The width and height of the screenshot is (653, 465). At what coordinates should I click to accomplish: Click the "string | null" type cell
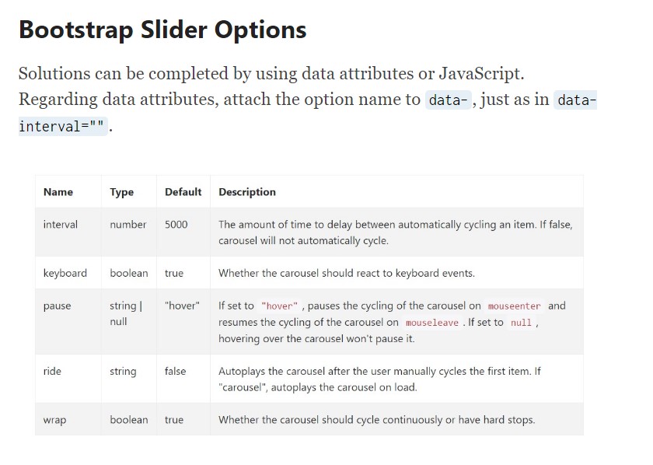click(x=125, y=313)
